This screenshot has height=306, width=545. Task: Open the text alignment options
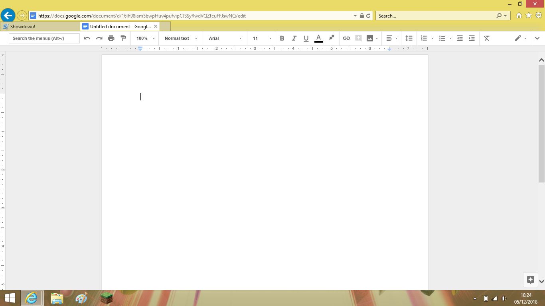(x=389, y=38)
